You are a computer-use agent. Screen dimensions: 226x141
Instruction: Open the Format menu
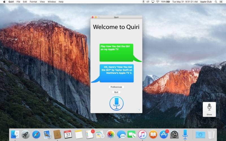pyautogui.click(x=33, y=2)
